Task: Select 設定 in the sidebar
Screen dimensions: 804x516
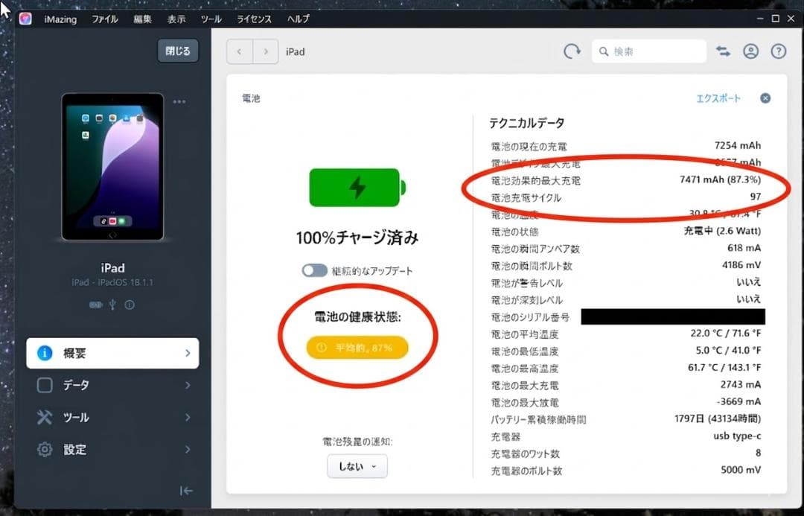Action: (x=112, y=449)
